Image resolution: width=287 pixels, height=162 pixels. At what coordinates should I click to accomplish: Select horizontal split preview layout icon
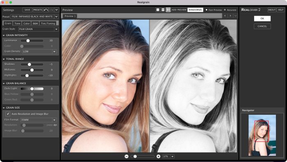pos(163,10)
